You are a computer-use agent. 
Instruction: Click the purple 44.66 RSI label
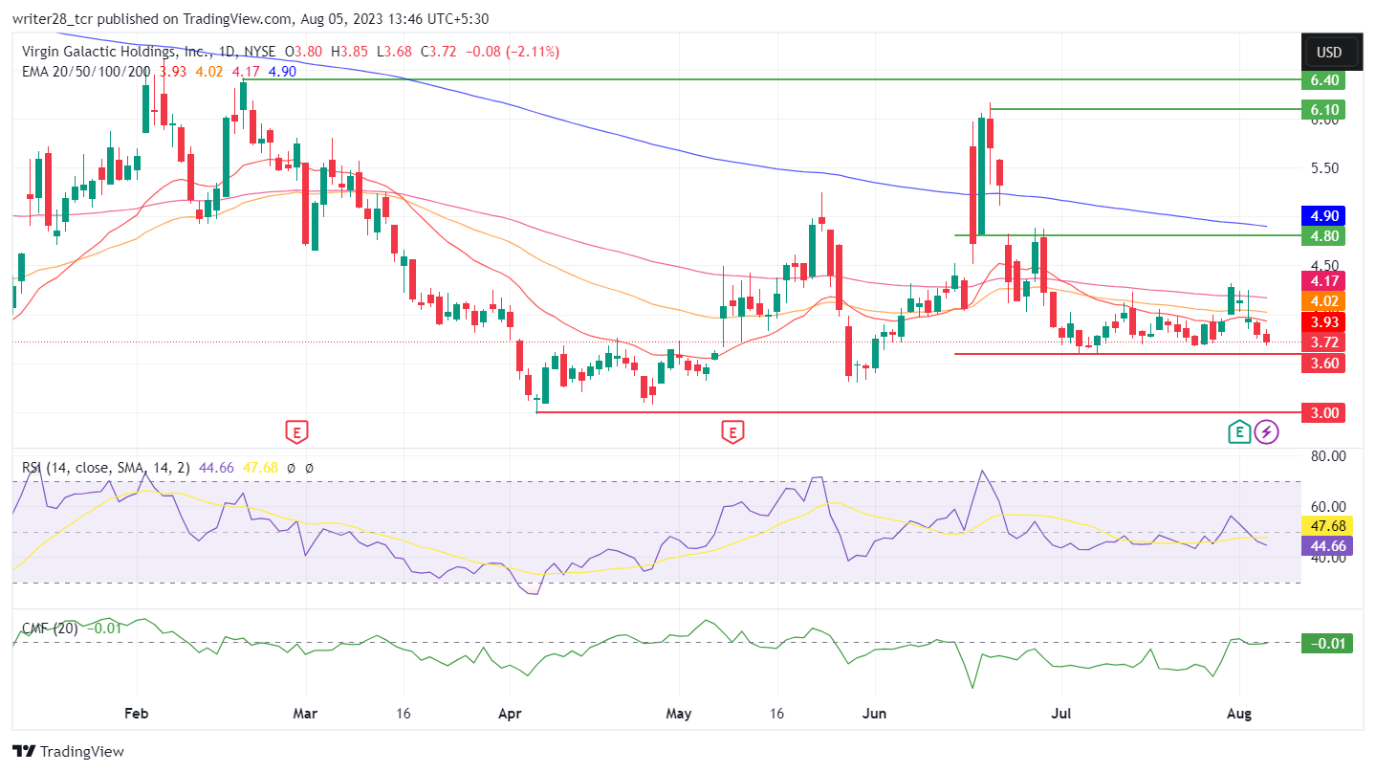tap(1326, 546)
